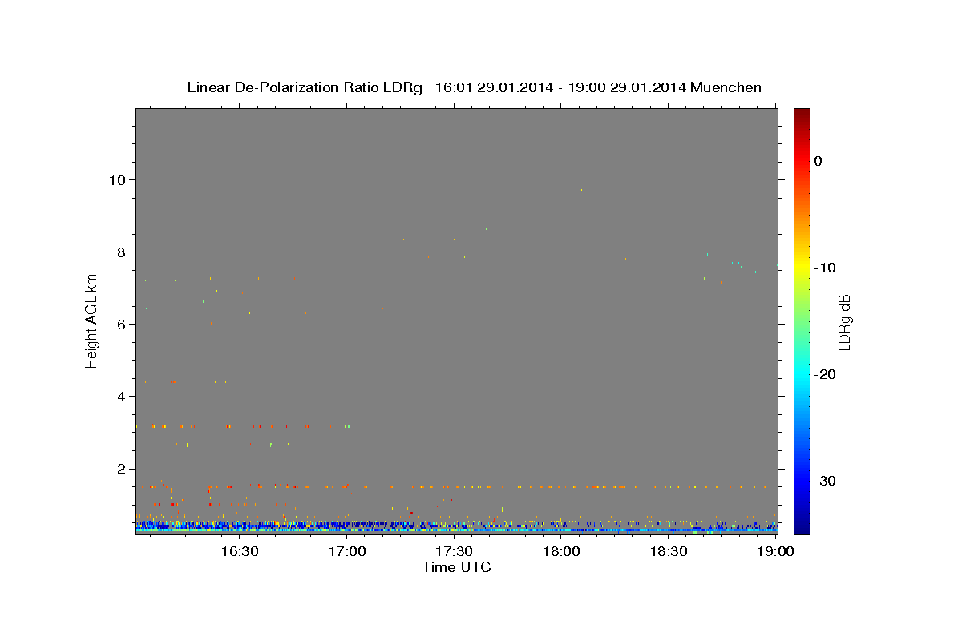The height and width of the screenshot is (641, 962).
Task: Click the 'Time UTC' axis label
Action: (x=456, y=567)
